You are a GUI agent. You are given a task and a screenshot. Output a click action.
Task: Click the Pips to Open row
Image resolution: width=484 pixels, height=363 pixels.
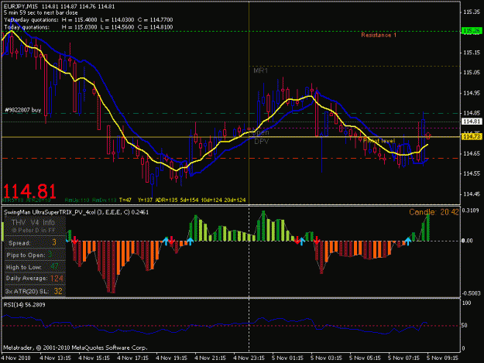tap(35, 255)
